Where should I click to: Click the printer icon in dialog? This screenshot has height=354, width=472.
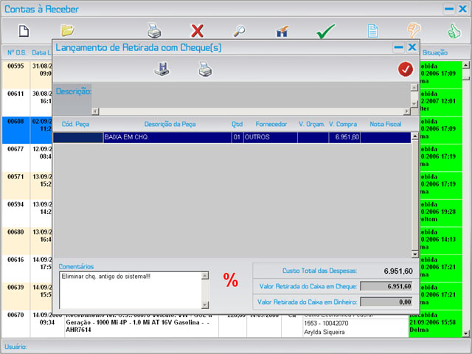tap(204, 69)
